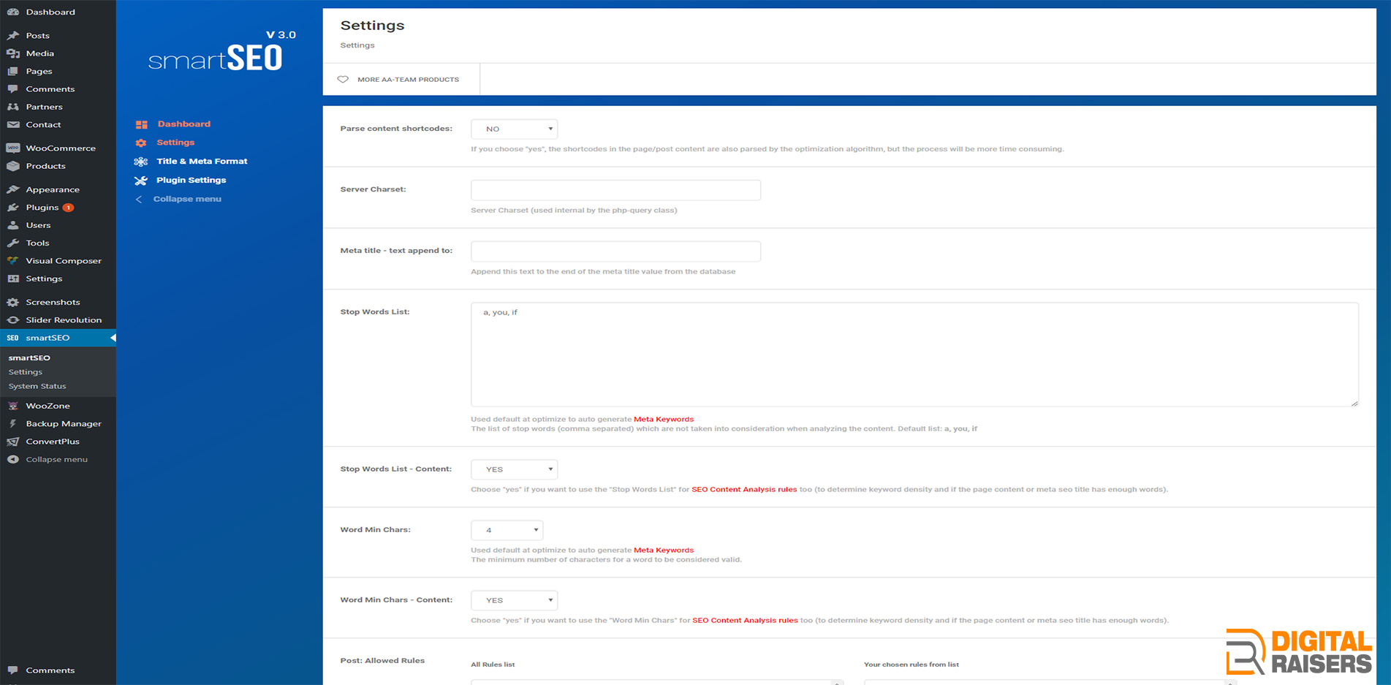The image size is (1391, 685).
Task: Open the More AA-Team Products tab
Action: tap(408, 80)
